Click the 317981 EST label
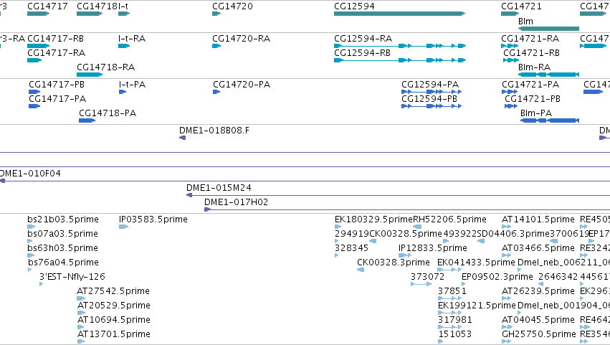Viewport: 610px width, 345px height. (x=455, y=320)
